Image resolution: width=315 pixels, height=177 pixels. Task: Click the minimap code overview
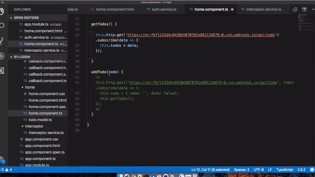coord(306,22)
